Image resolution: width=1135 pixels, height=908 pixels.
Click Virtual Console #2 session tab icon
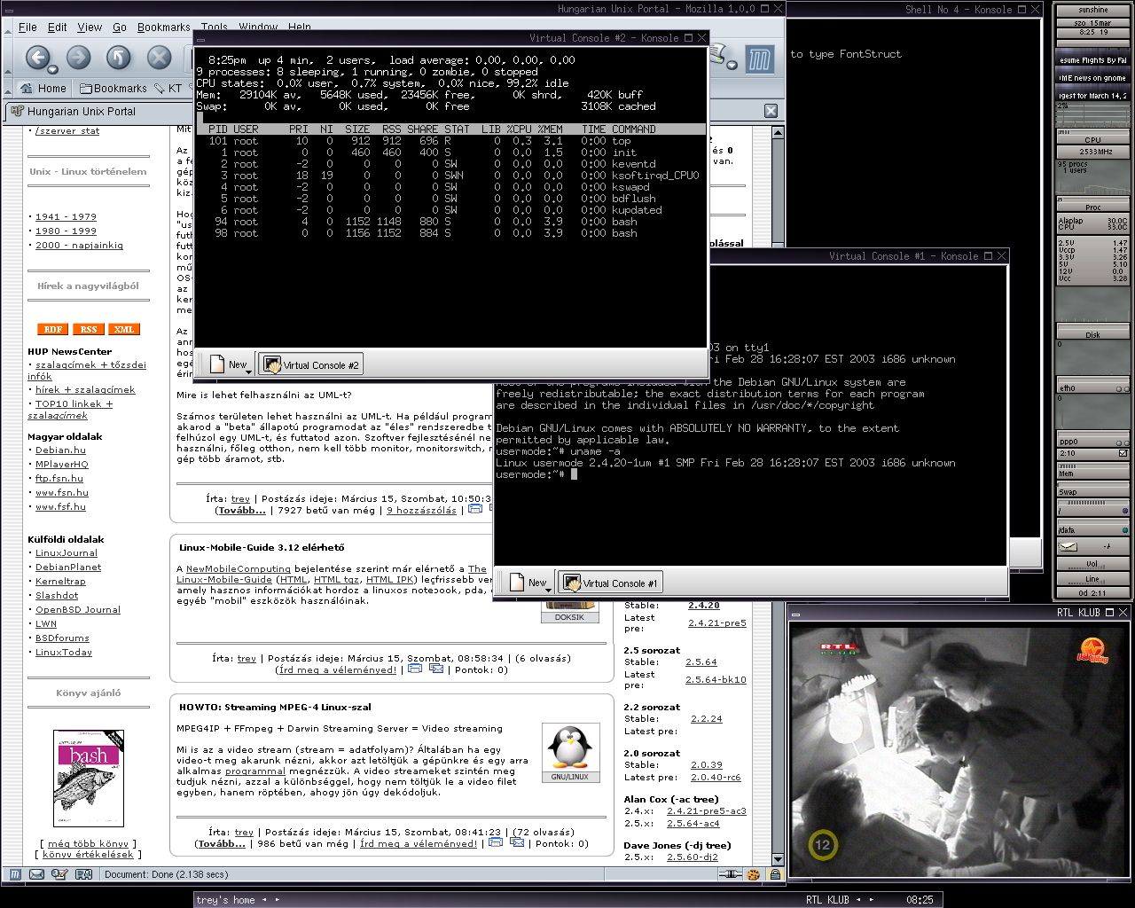(272, 364)
